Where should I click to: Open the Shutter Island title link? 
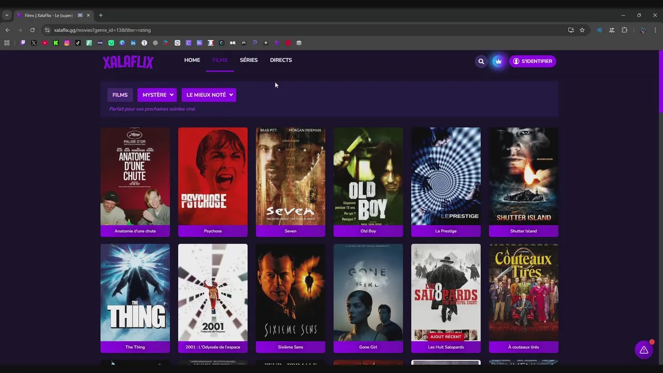(524, 231)
